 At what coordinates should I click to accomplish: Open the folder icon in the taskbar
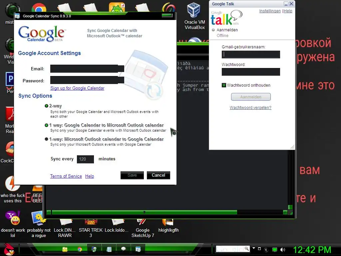coord(65,249)
